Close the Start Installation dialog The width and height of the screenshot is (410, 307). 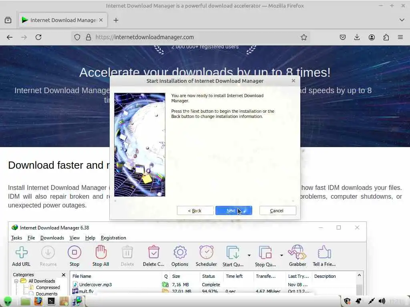(x=293, y=81)
